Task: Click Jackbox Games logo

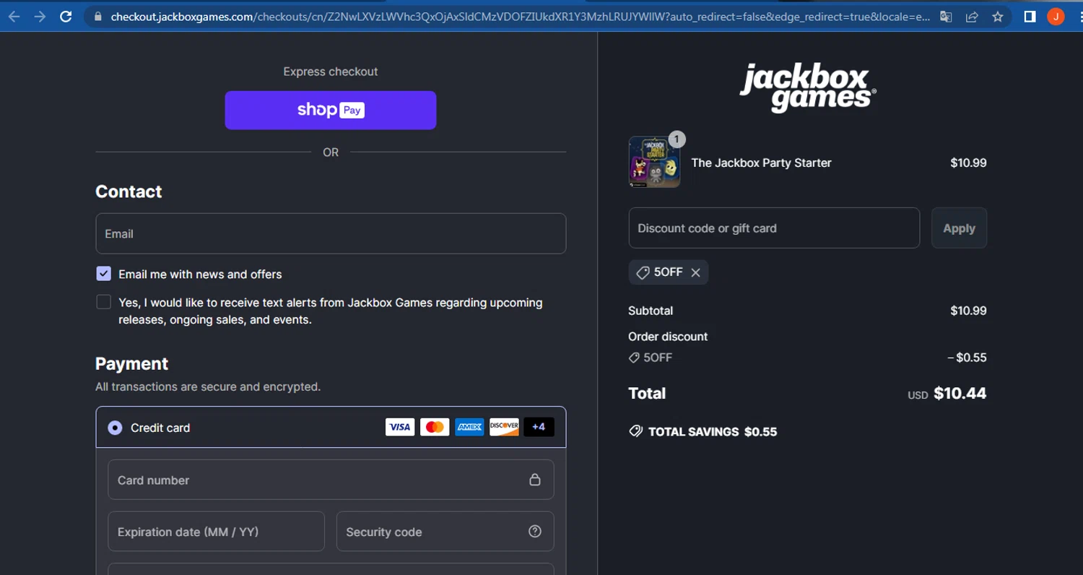Action: (808, 87)
